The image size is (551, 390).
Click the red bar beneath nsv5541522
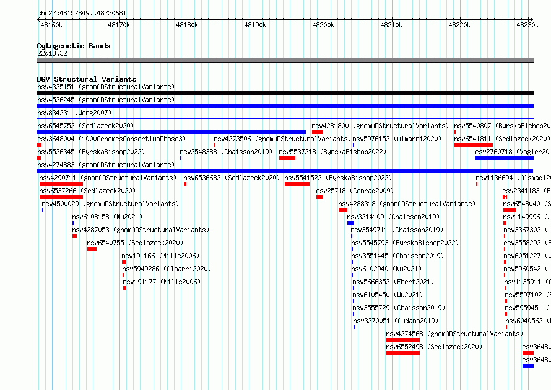pos(297,184)
